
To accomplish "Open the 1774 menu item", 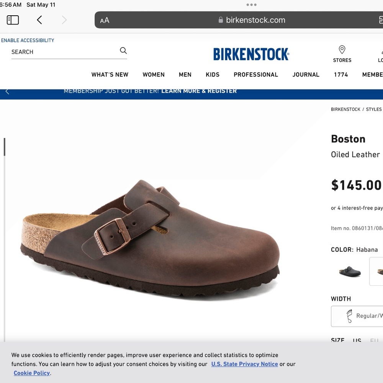I will coord(341,75).
